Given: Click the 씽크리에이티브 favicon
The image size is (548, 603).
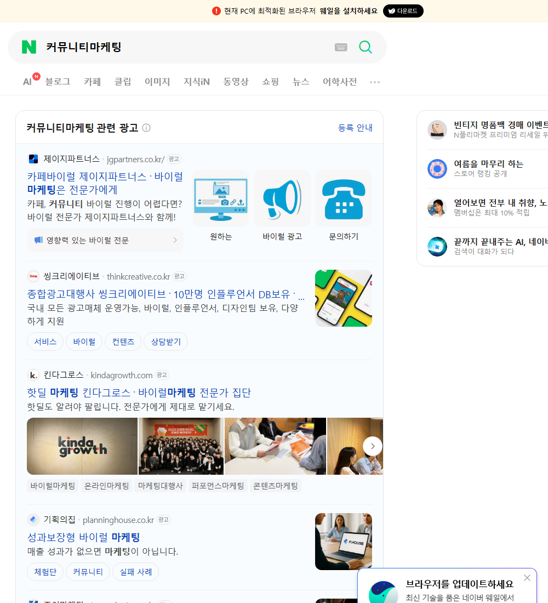Looking at the screenshot, I should coord(33,276).
